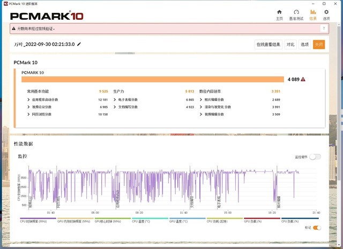The width and height of the screenshot is (343, 249).
Task: Click the app start-up marker in chart
Action: pos(118,198)
